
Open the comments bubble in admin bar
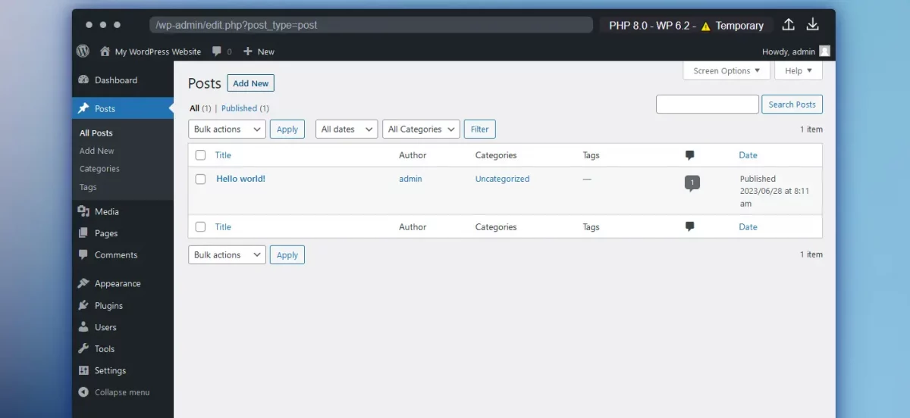[218, 51]
